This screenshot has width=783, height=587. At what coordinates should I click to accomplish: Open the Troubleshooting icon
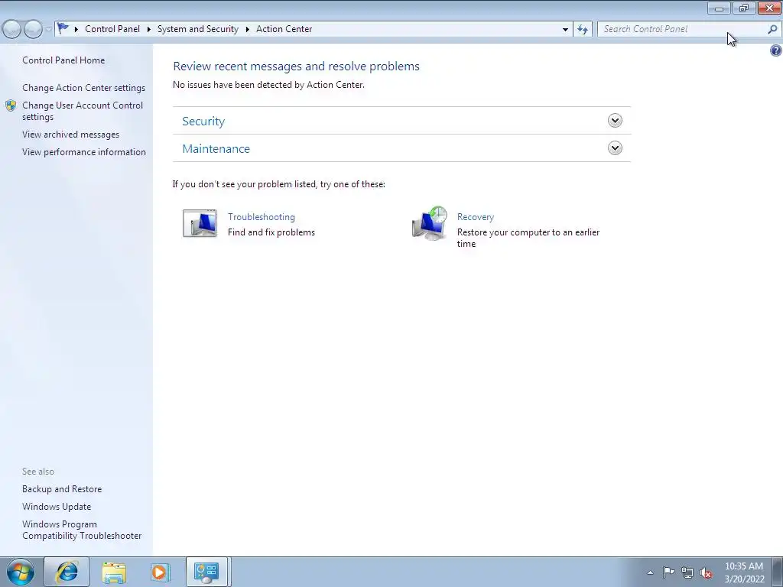200,223
